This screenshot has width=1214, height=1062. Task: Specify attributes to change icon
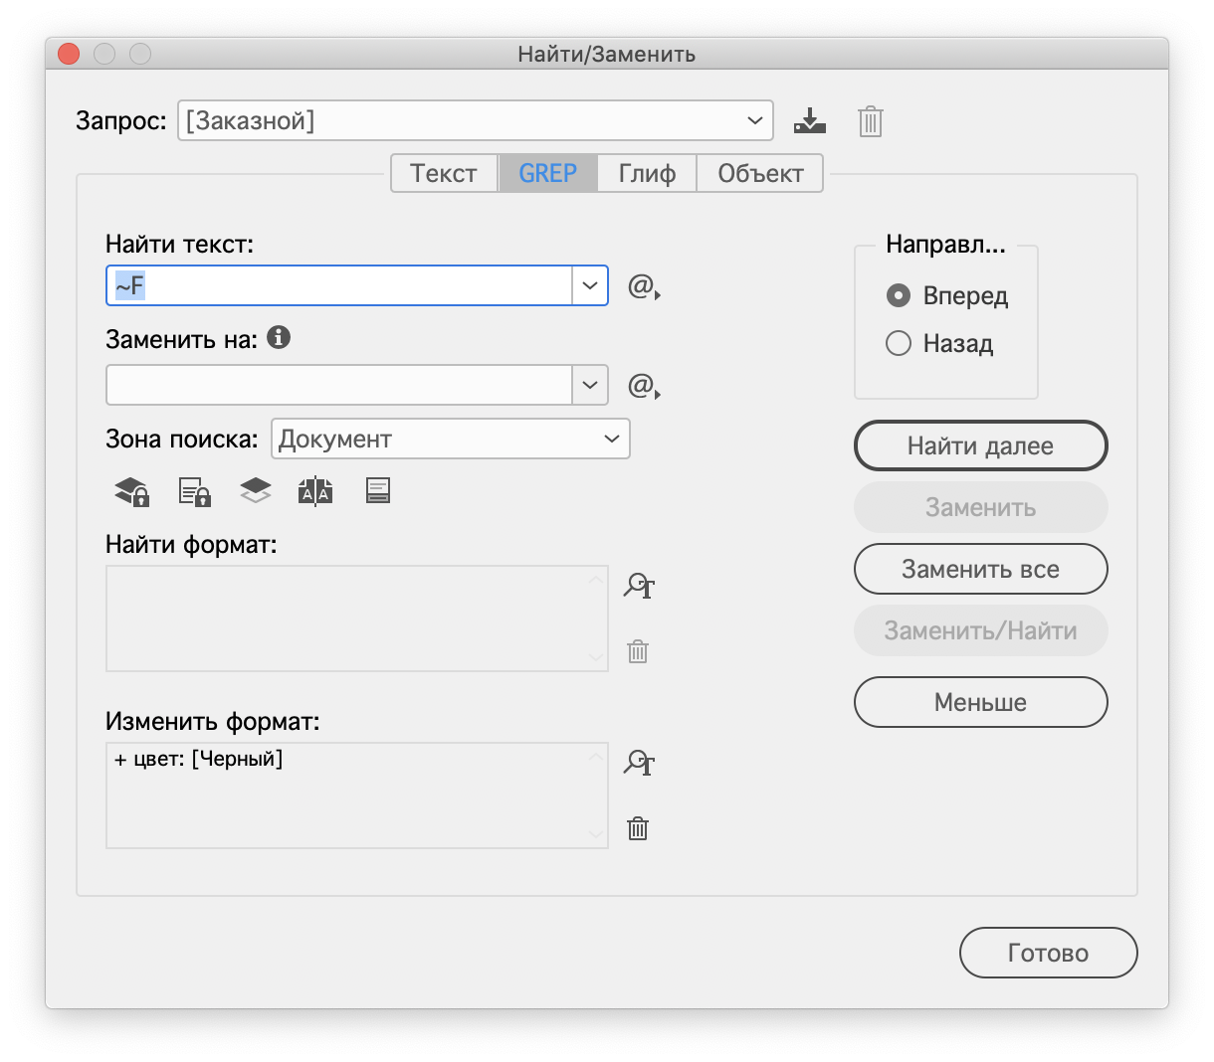(639, 763)
